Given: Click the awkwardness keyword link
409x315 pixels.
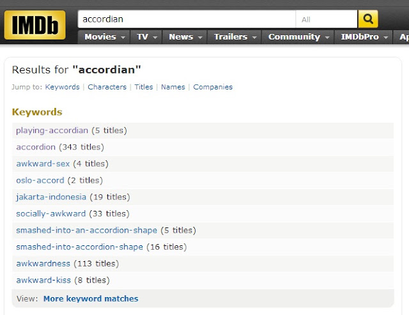Looking at the screenshot, I should pyautogui.click(x=43, y=264).
